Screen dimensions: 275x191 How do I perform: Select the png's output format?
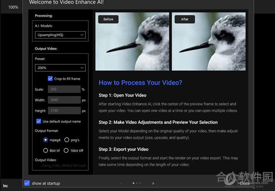(66, 140)
